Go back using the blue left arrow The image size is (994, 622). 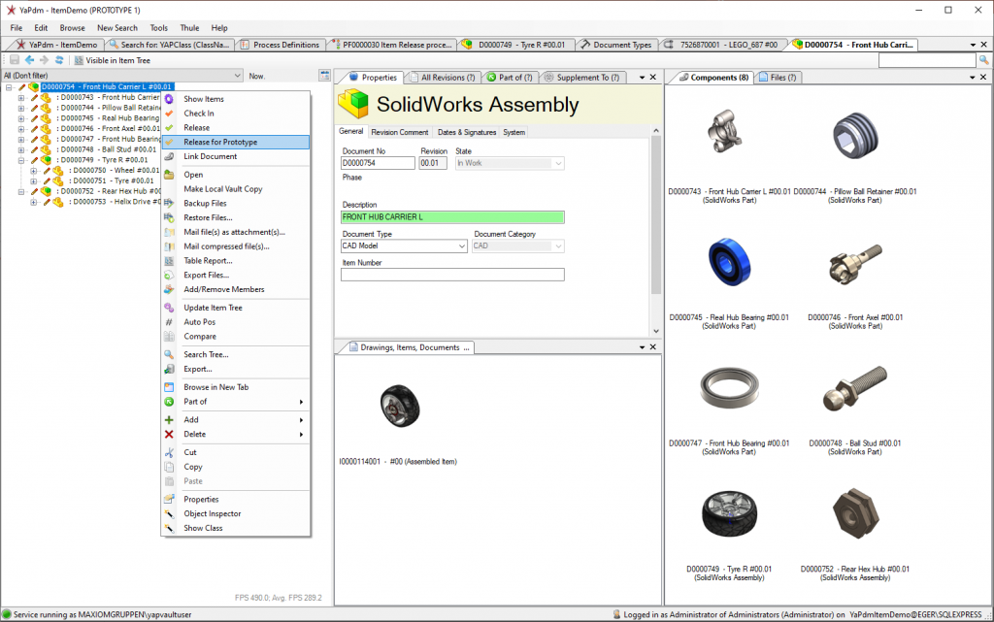click(29, 60)
